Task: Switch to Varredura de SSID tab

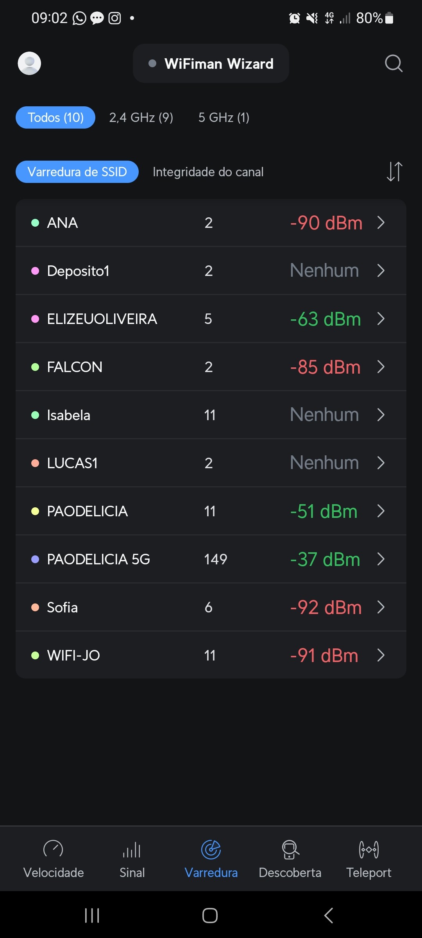Action: tap(77, 172)
